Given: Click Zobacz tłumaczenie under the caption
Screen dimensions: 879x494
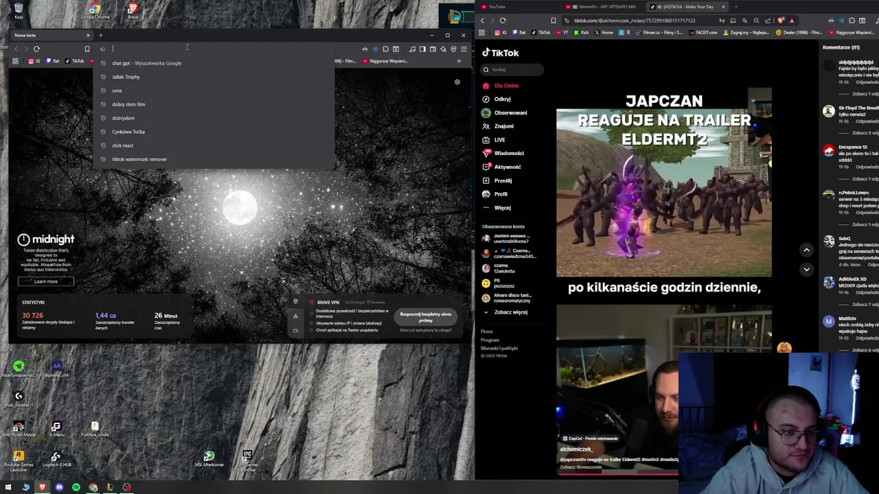Looking at the screenshot, I should click(580, 467).
